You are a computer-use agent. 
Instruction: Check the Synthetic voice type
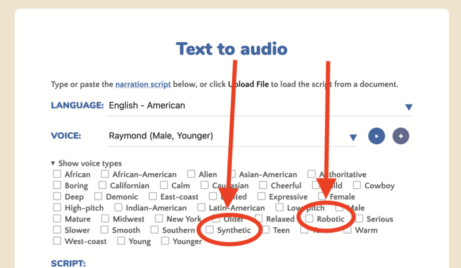[209, 230]
